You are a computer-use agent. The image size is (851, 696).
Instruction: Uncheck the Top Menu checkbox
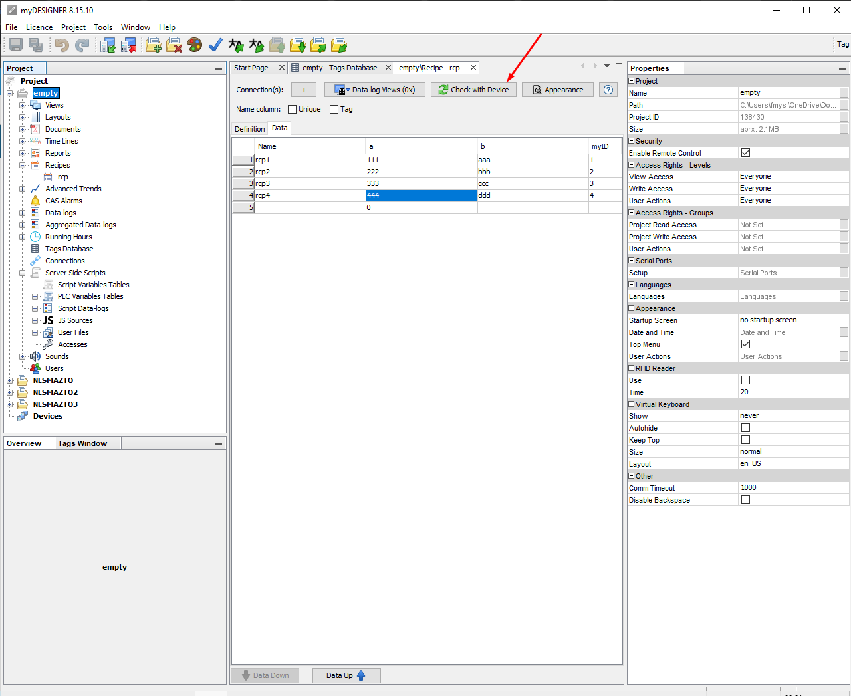pyautogui.click(x=745, y=344)
